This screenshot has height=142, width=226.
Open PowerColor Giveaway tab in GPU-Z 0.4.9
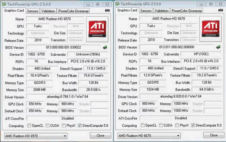[73, 11]
